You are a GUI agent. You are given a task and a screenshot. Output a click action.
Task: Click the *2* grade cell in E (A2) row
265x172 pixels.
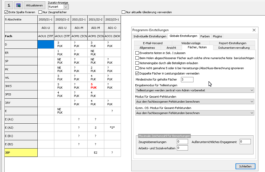[x=112, y=127]
